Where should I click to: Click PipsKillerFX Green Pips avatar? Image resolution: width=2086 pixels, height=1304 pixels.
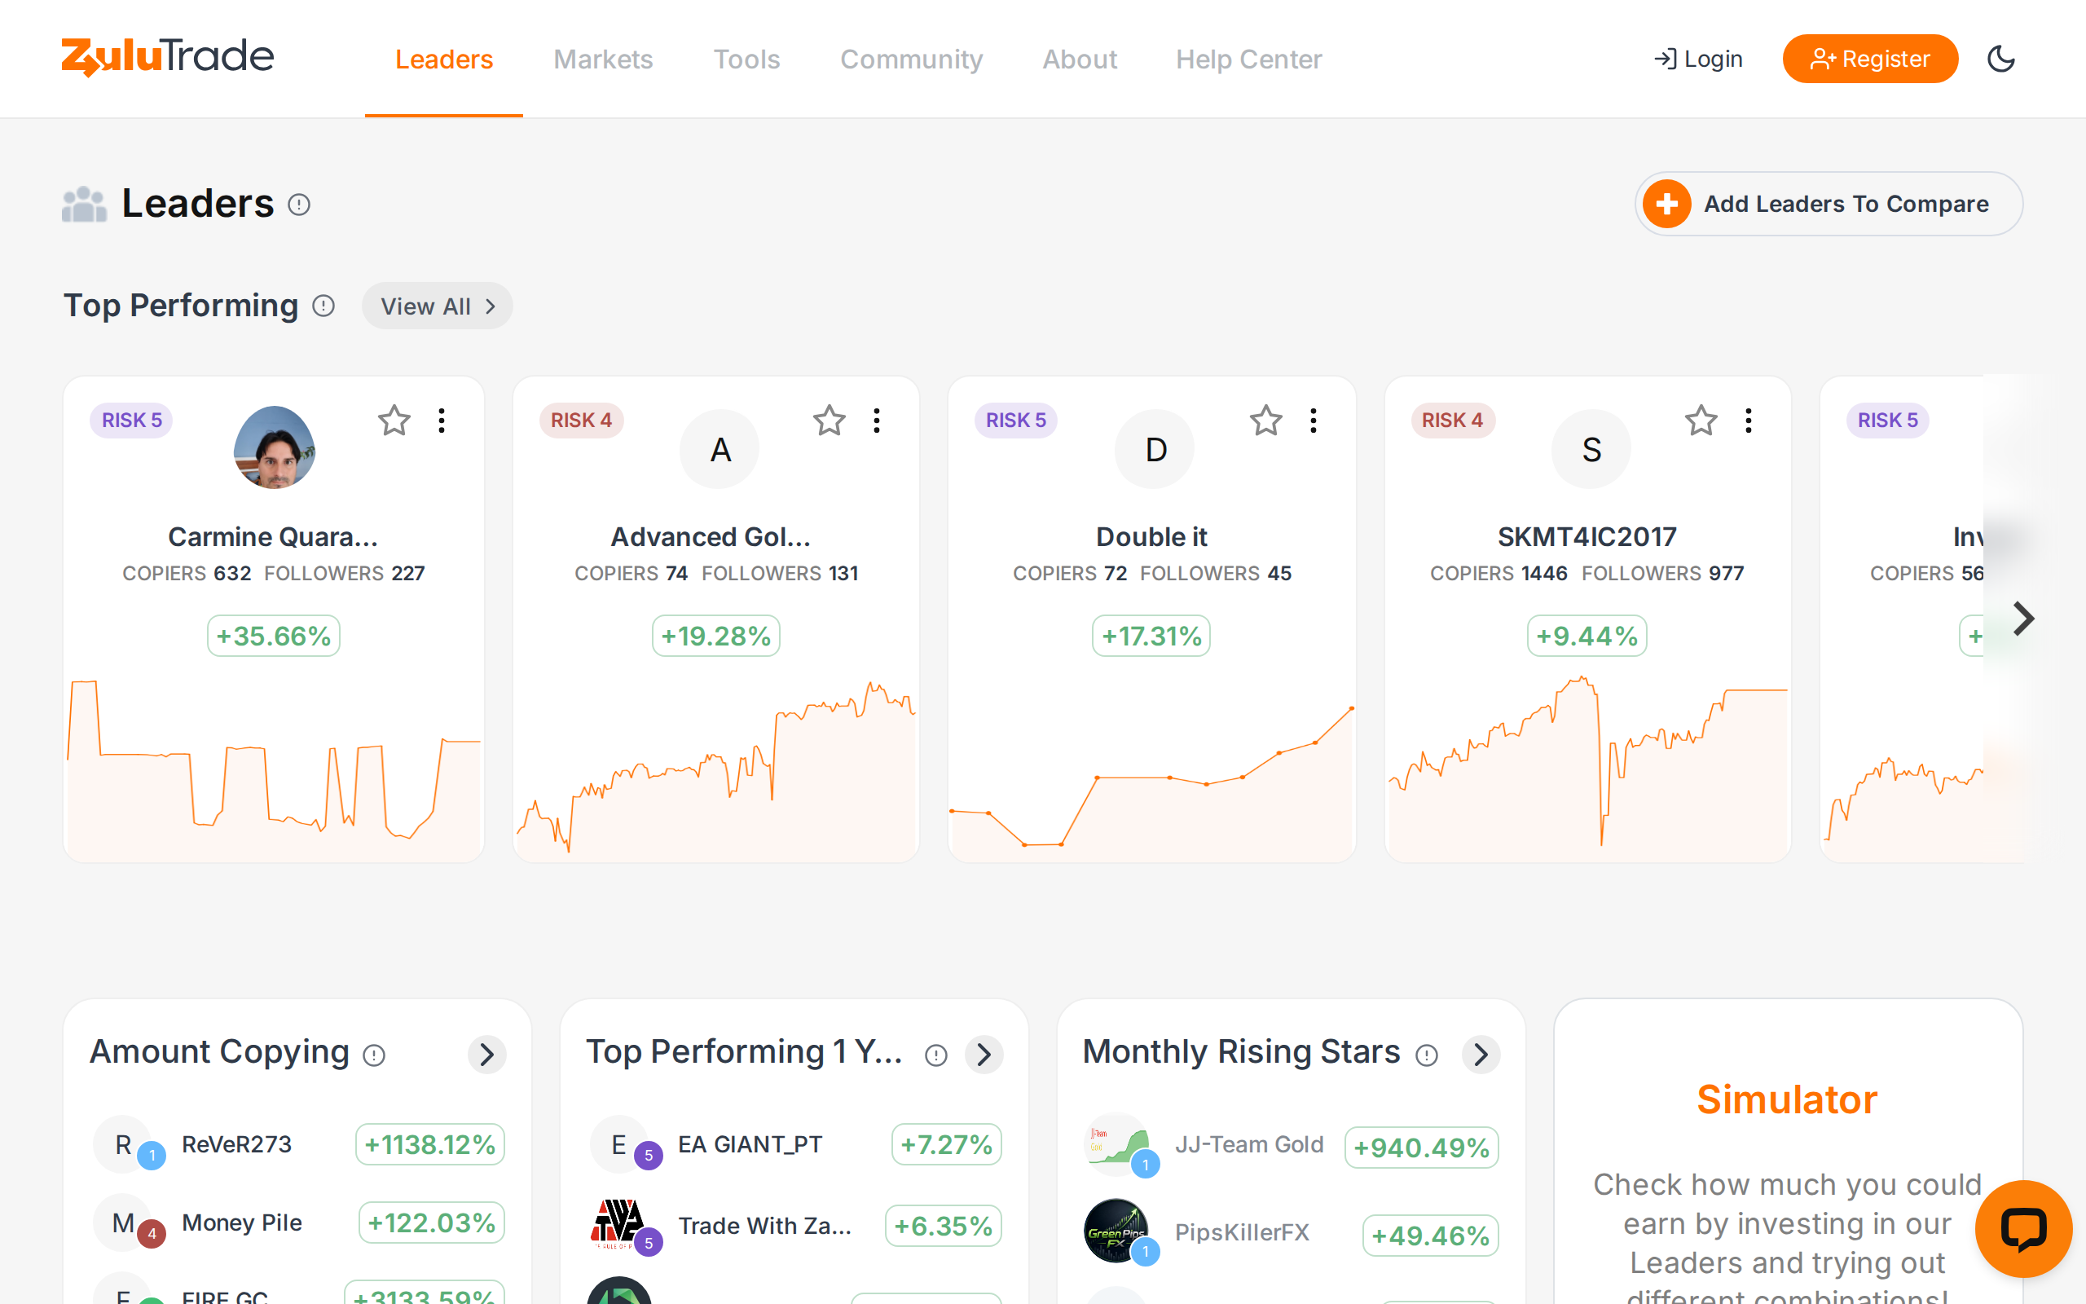1117,1231
